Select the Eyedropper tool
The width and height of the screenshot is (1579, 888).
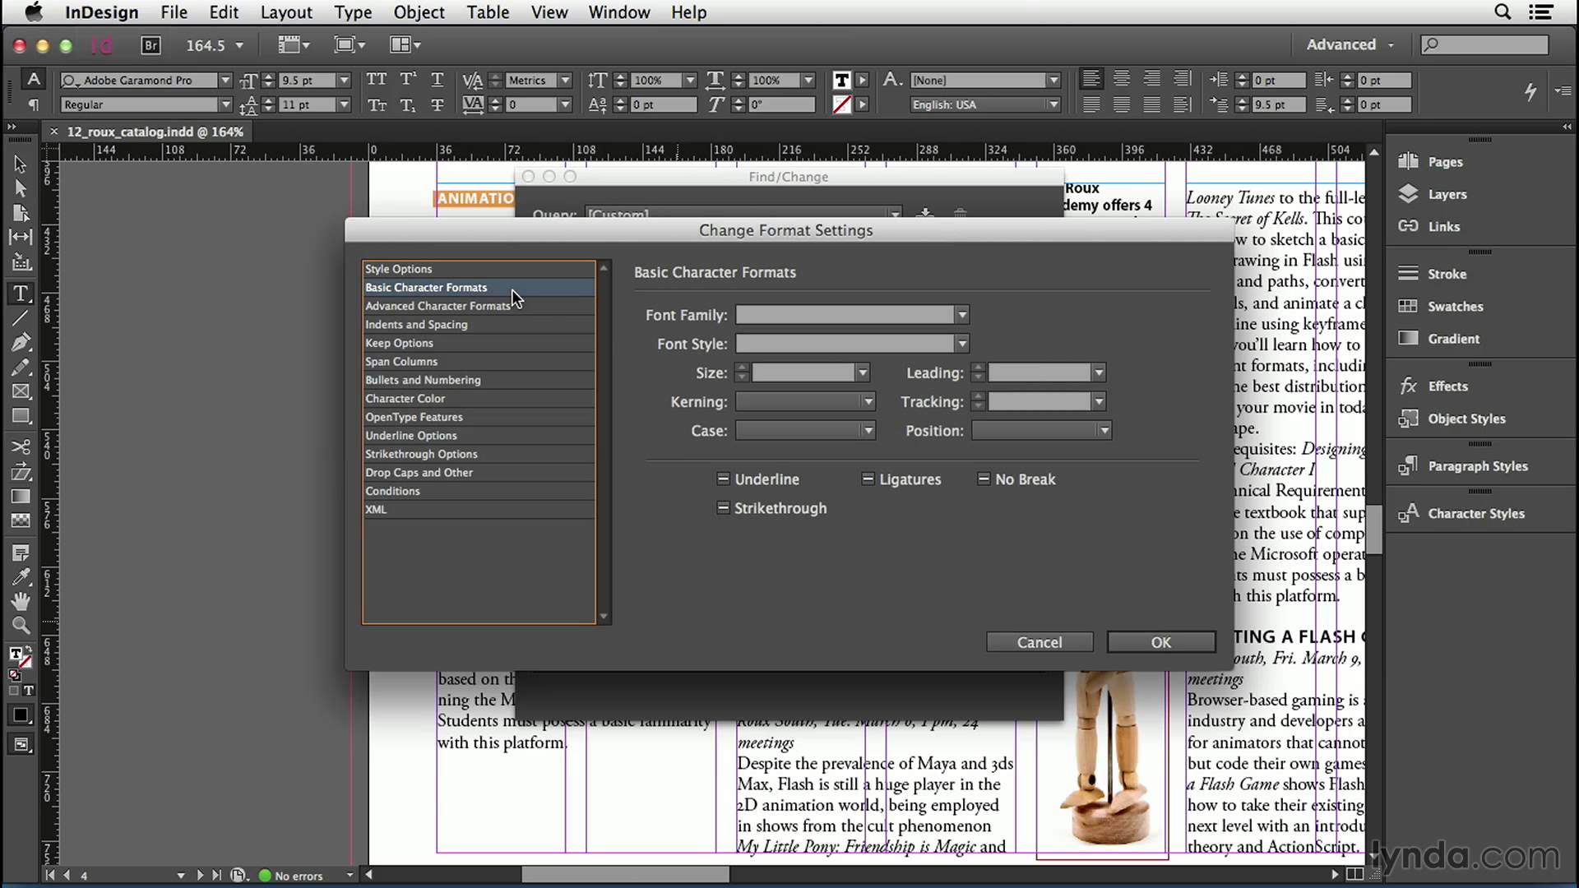pyautogui.click(x=21, y=577)
